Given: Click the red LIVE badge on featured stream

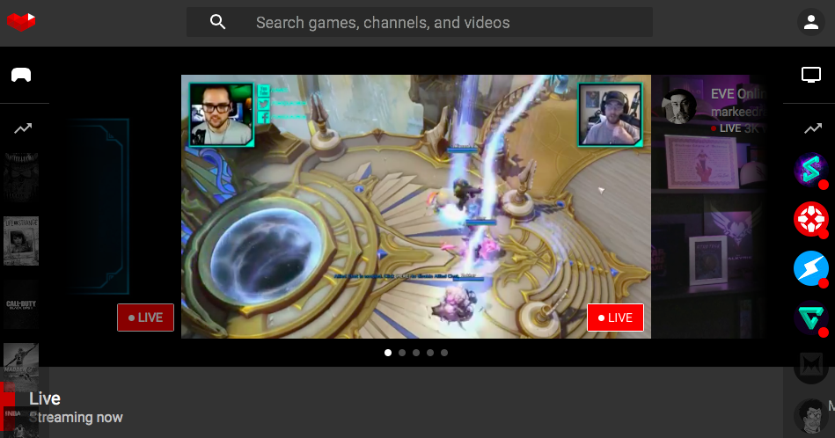Looking at the screenshot, I should 615,318.
